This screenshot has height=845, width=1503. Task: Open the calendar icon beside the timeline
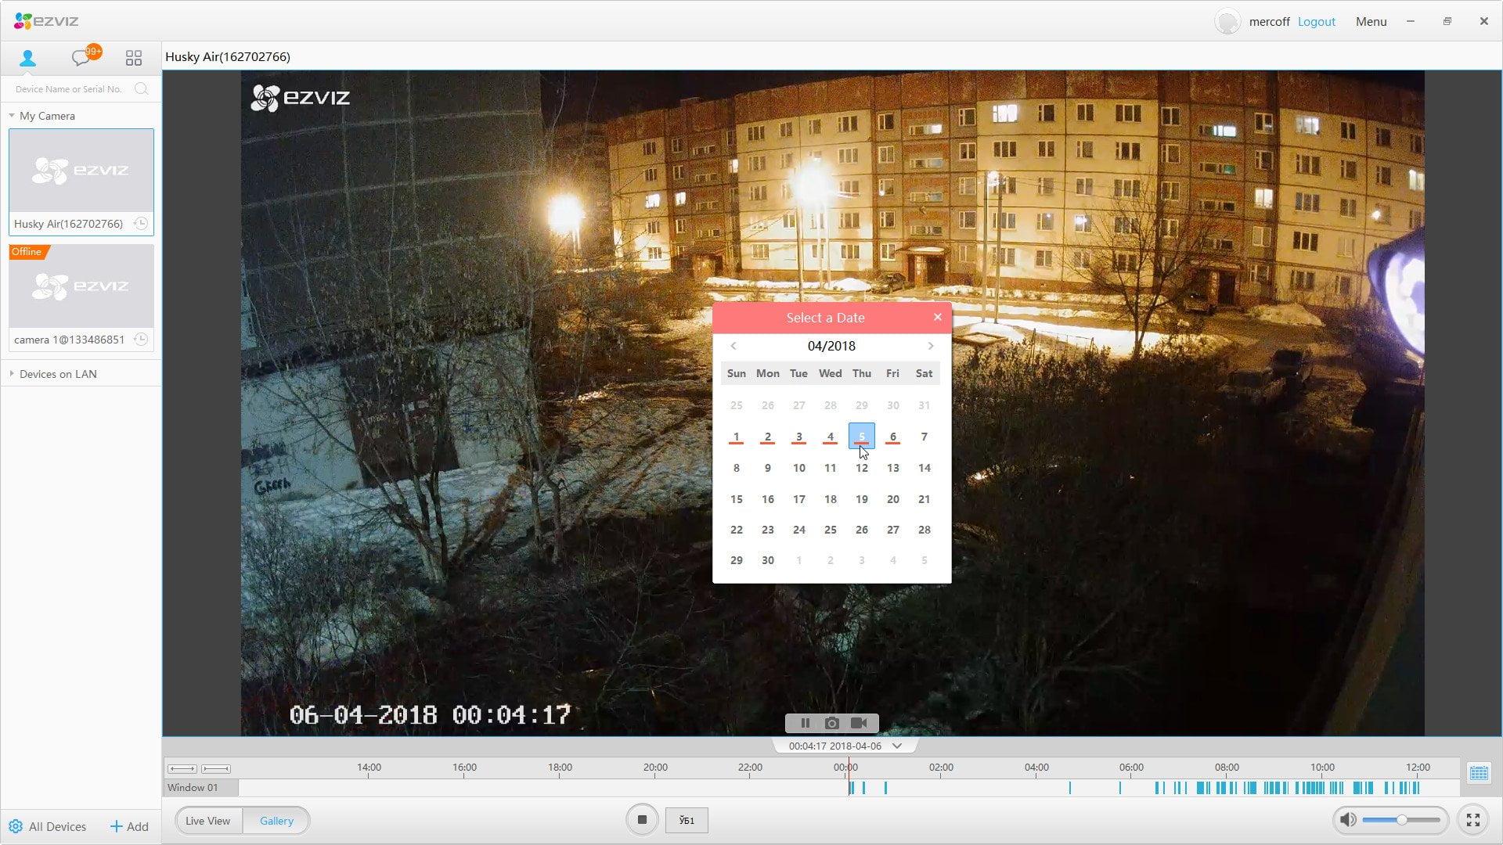pyautogui.click(x=1479, y=773)
